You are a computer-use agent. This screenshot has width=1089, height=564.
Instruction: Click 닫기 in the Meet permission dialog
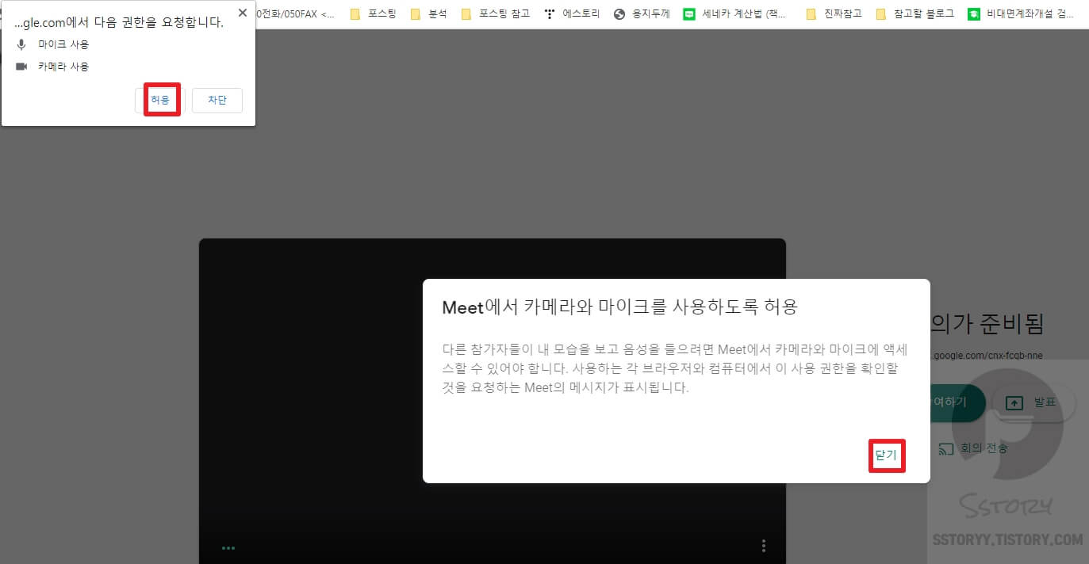pos(886,455)
